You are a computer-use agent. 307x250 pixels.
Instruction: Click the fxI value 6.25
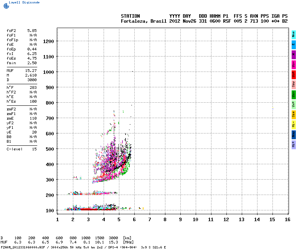pos(32,54)
